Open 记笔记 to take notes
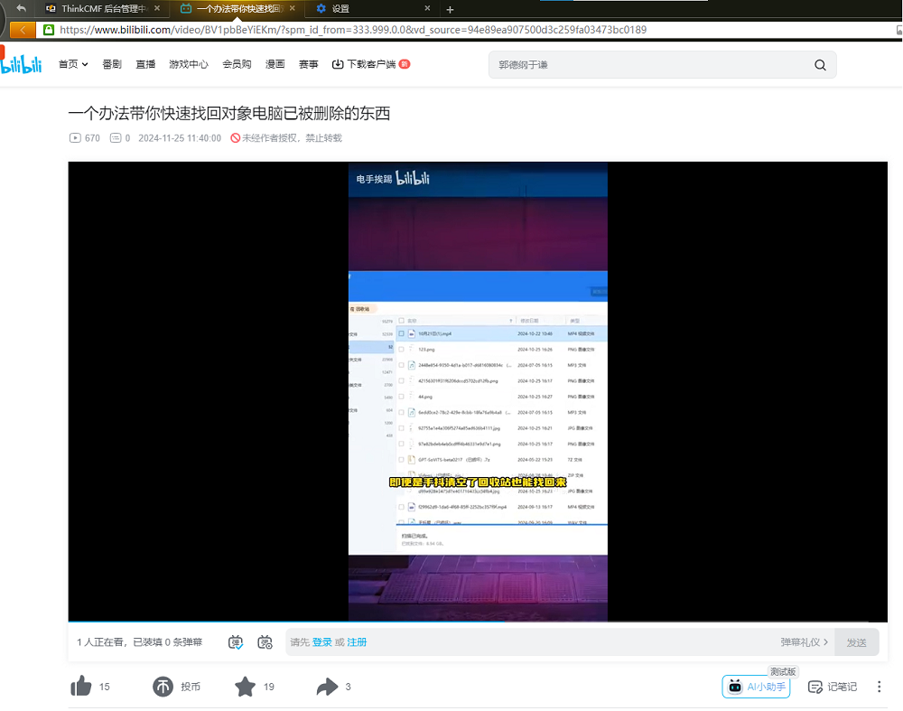This screenshot has width=903, height=711. point(832,686)
